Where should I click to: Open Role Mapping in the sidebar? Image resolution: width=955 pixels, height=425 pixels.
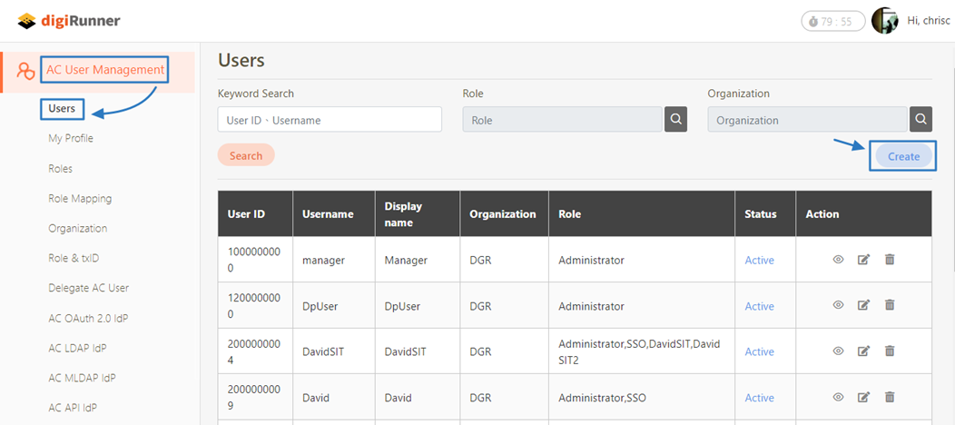[x=80, y=199]
